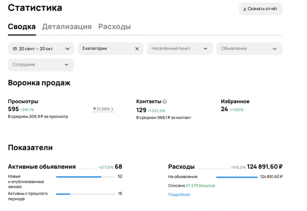Open conversion details arrow after 21,68%
The width and height of the screenshot is (307, 211).
click(112, 109)
